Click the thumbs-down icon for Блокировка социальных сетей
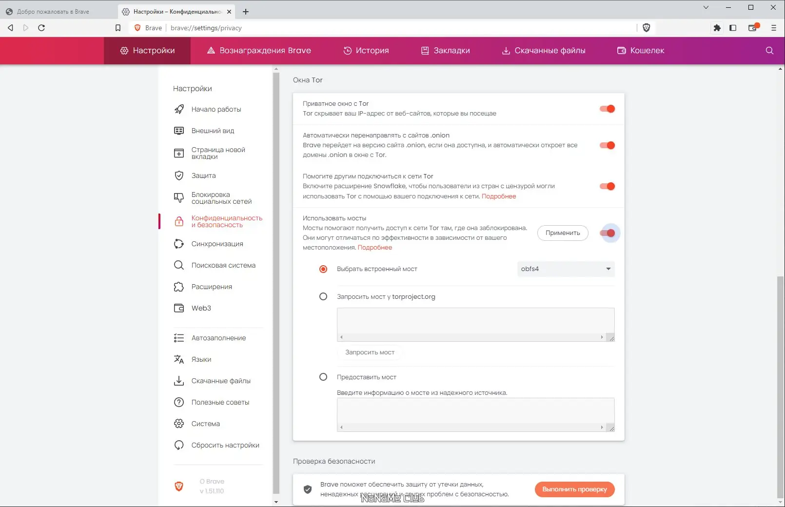 (179, 198)
